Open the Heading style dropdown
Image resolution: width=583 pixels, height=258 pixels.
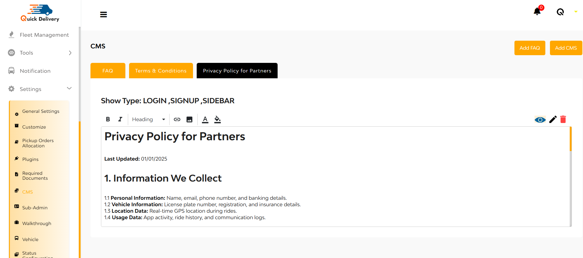(x=149, y=119)
